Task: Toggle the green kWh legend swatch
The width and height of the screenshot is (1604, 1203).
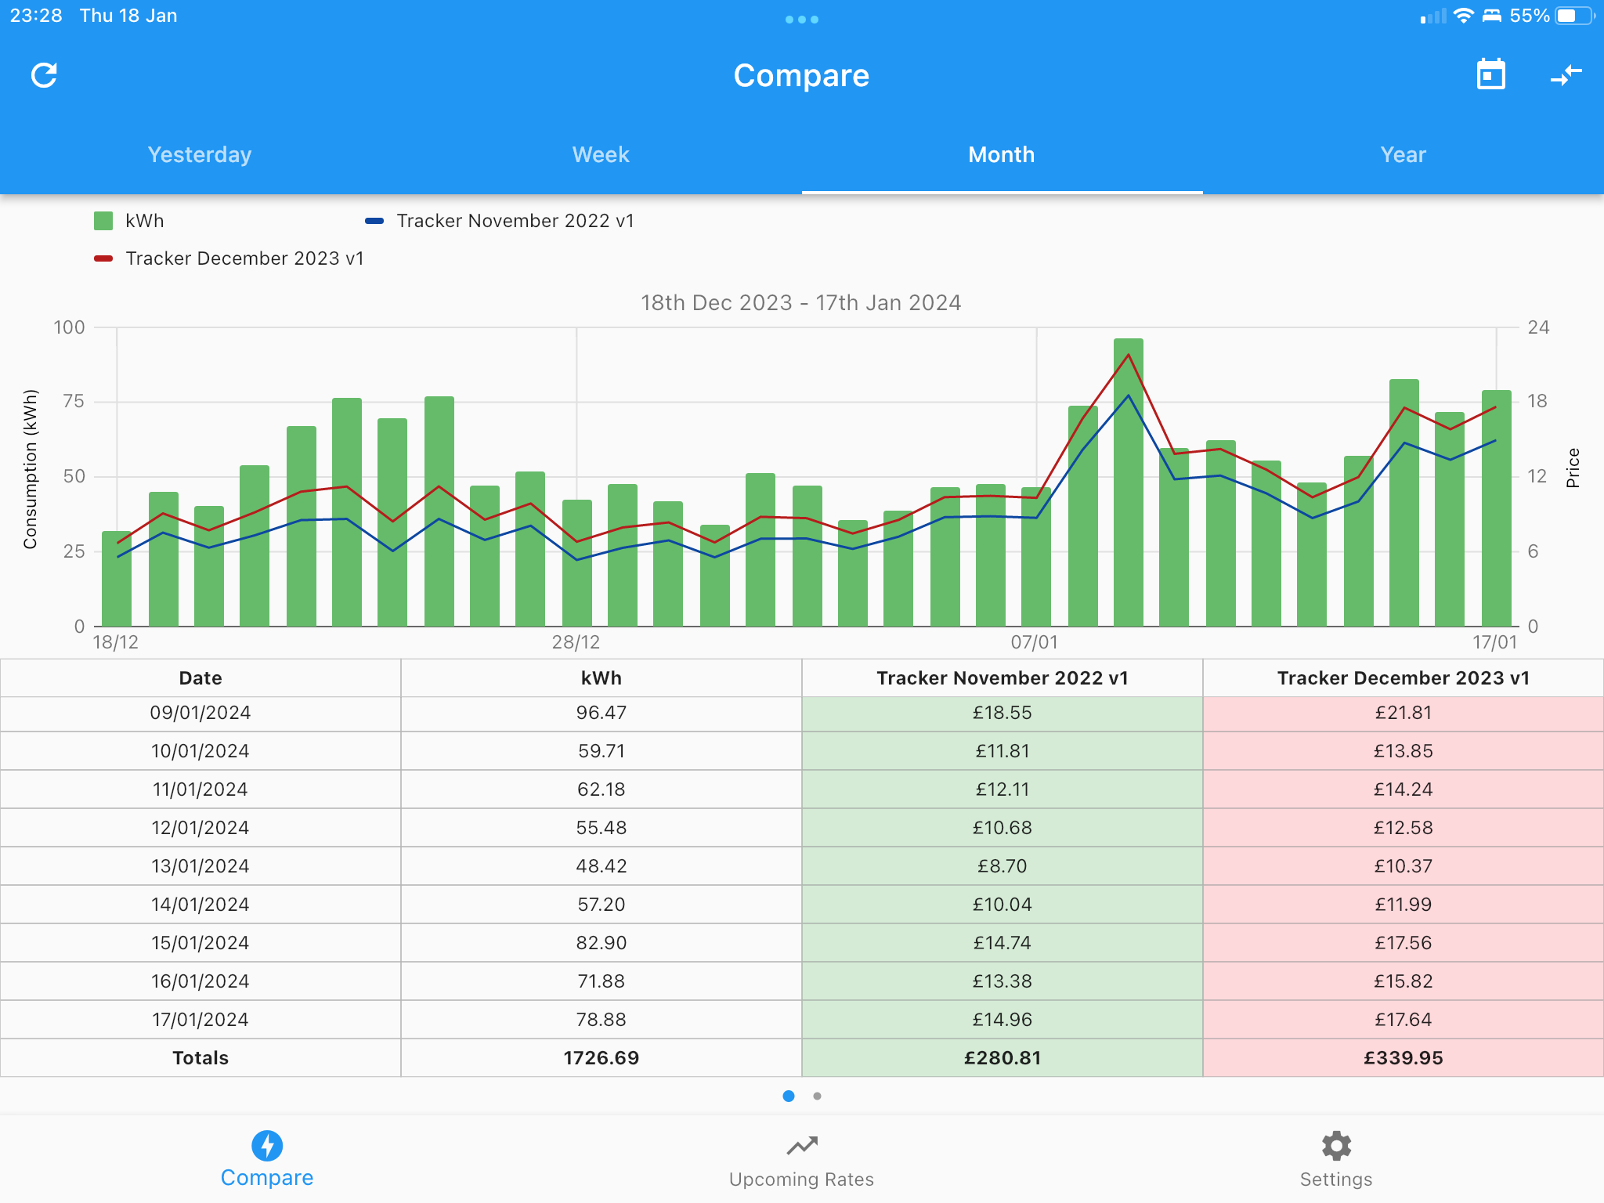Action: 103,221
